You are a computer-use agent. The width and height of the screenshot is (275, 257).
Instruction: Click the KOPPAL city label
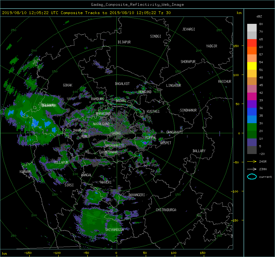151,138
